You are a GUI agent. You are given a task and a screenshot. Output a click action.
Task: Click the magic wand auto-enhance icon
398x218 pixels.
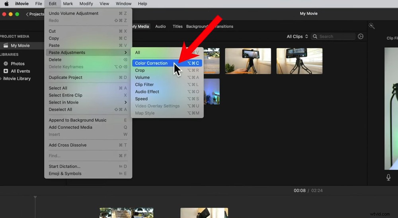coord(372,26)
